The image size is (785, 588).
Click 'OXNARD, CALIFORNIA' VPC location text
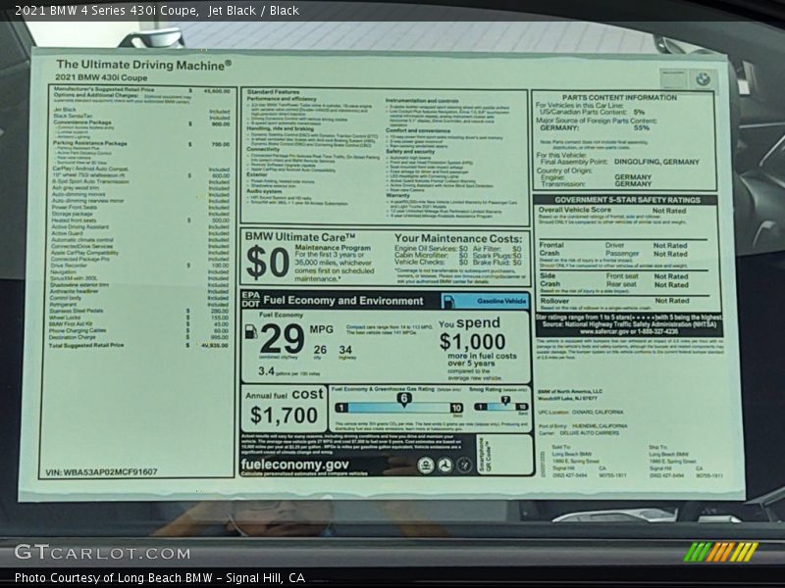tap(598, 412)
